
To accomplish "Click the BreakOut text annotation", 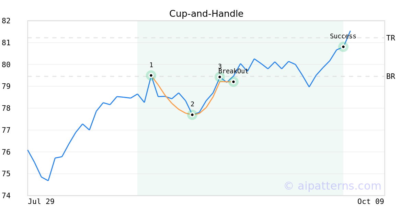I will tap(233, 71).
